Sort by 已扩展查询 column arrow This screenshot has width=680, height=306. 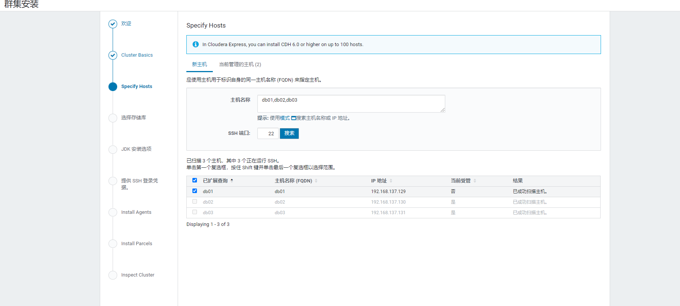[232, 181]
